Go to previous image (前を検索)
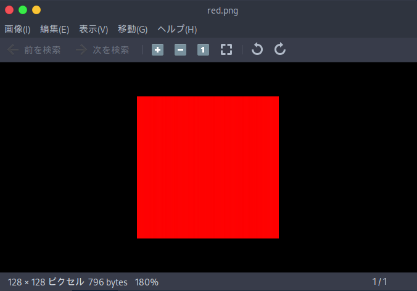The width and height of the screenshot is (417, 291). [35, 50]
